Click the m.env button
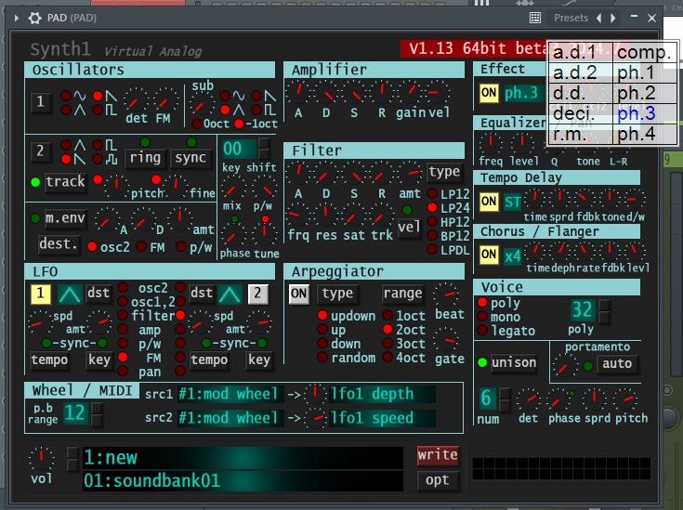The image size is (683, 510). pos(65,217)
